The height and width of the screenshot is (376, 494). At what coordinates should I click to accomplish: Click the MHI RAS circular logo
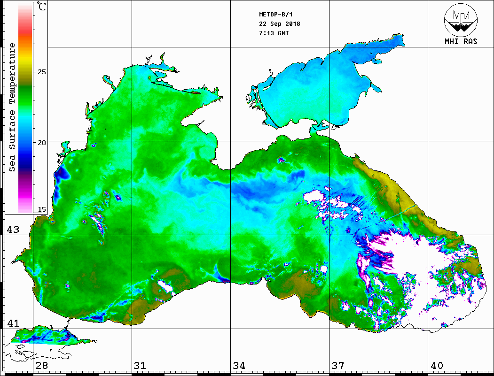click(461, 20)
